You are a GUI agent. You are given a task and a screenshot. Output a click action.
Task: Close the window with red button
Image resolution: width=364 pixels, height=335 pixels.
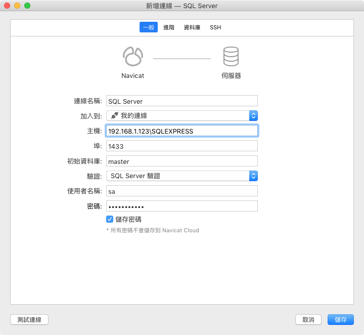pyautogui.click(x=7, y=6)
